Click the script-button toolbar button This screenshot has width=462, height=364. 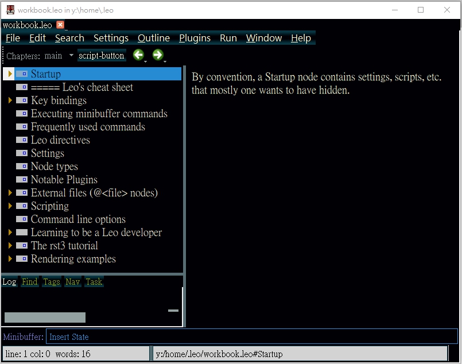pos(102,56)
